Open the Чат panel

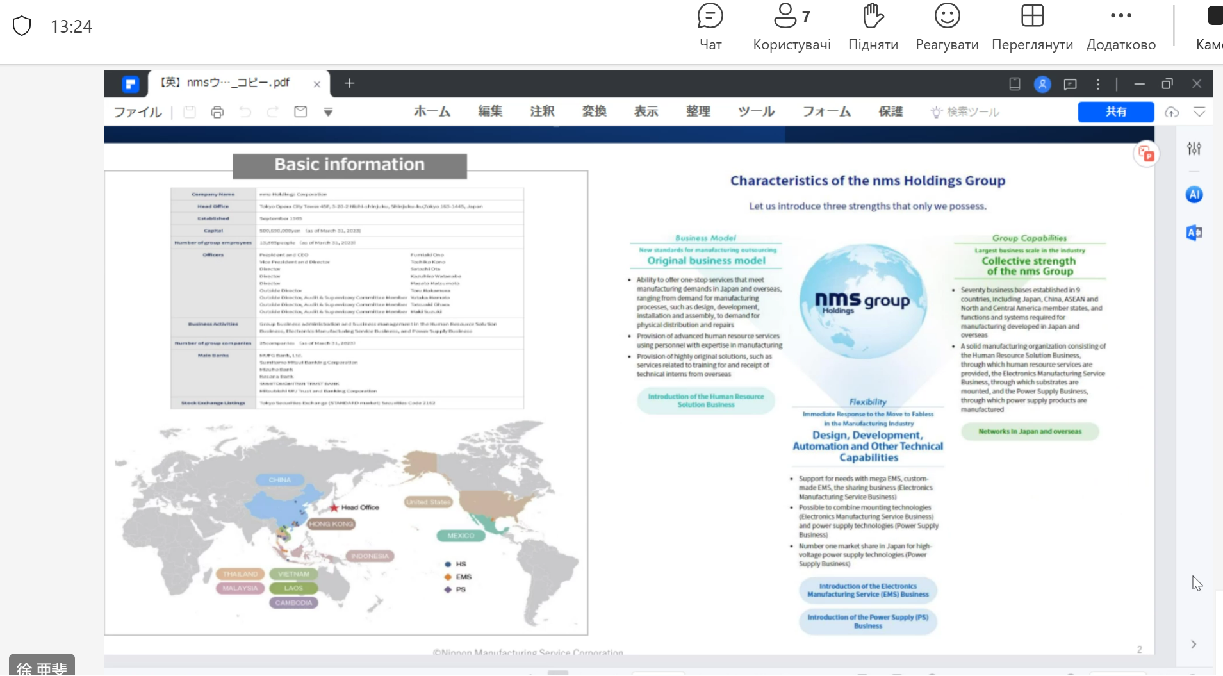point(710,28)
